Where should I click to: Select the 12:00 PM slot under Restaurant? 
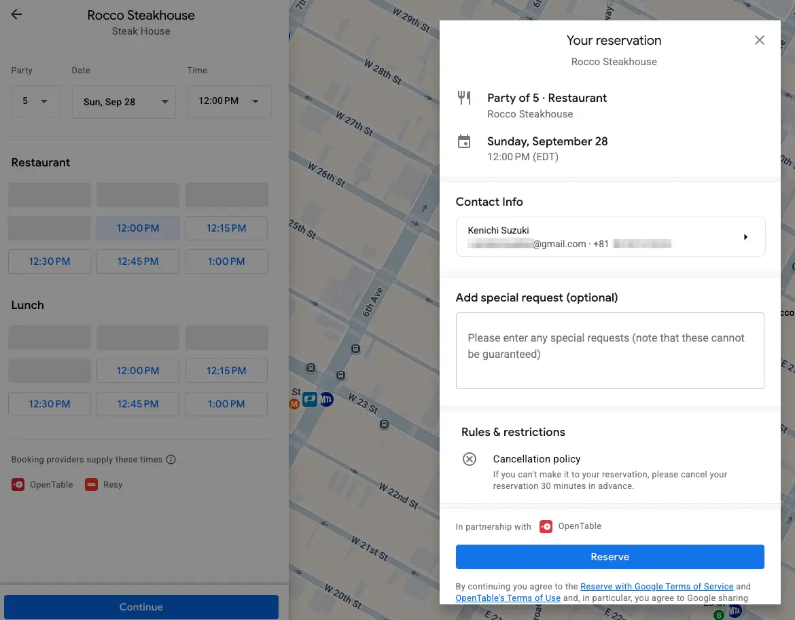[x=138, y=228]
